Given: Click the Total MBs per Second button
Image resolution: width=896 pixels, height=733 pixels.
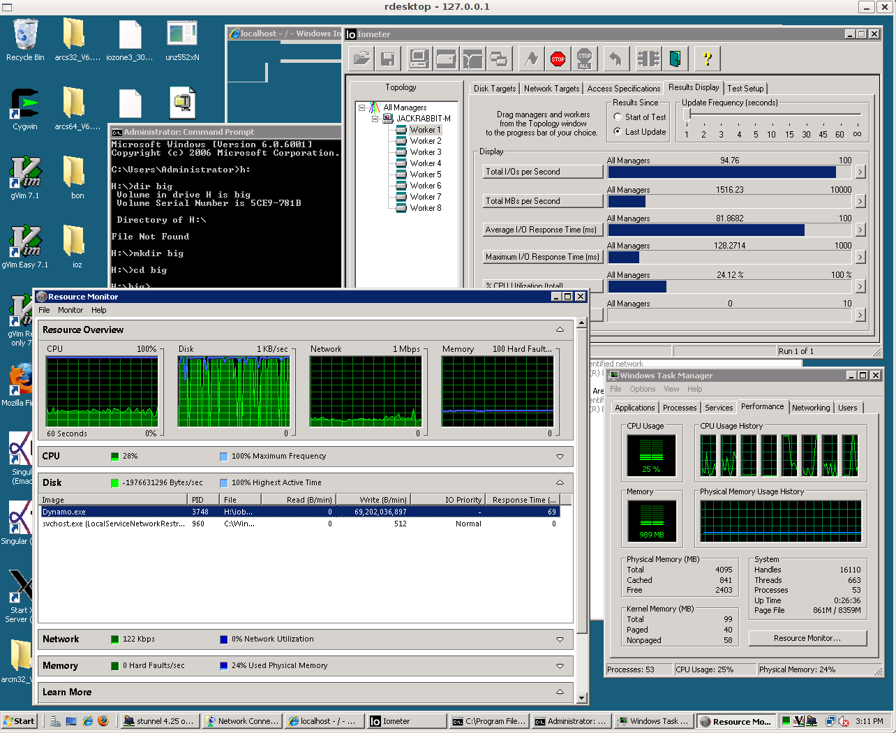Looking at the screenshot, I should click(x=543, y=201).
